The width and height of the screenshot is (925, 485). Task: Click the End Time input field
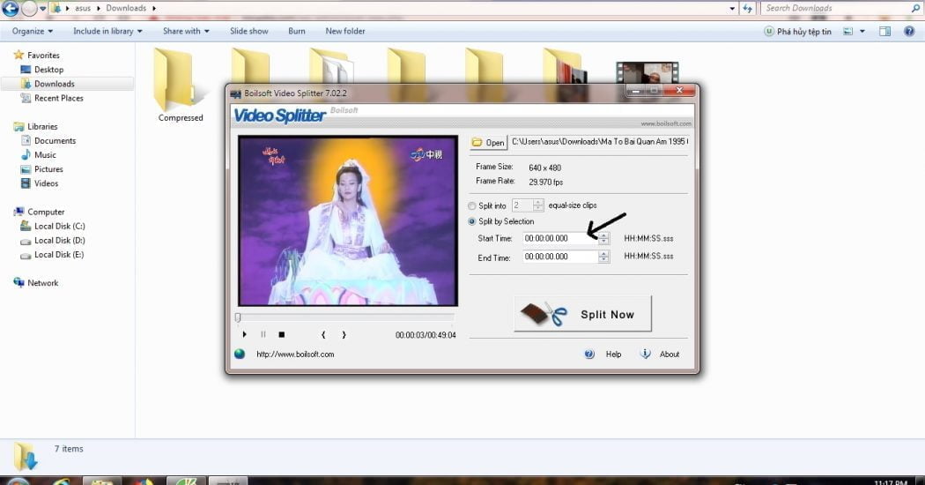[x=559, y=257]
